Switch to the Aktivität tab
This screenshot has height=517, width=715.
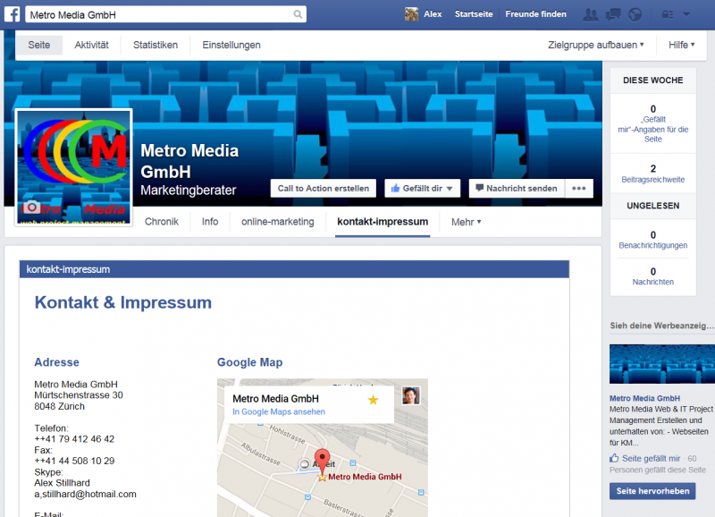point(92,46)
